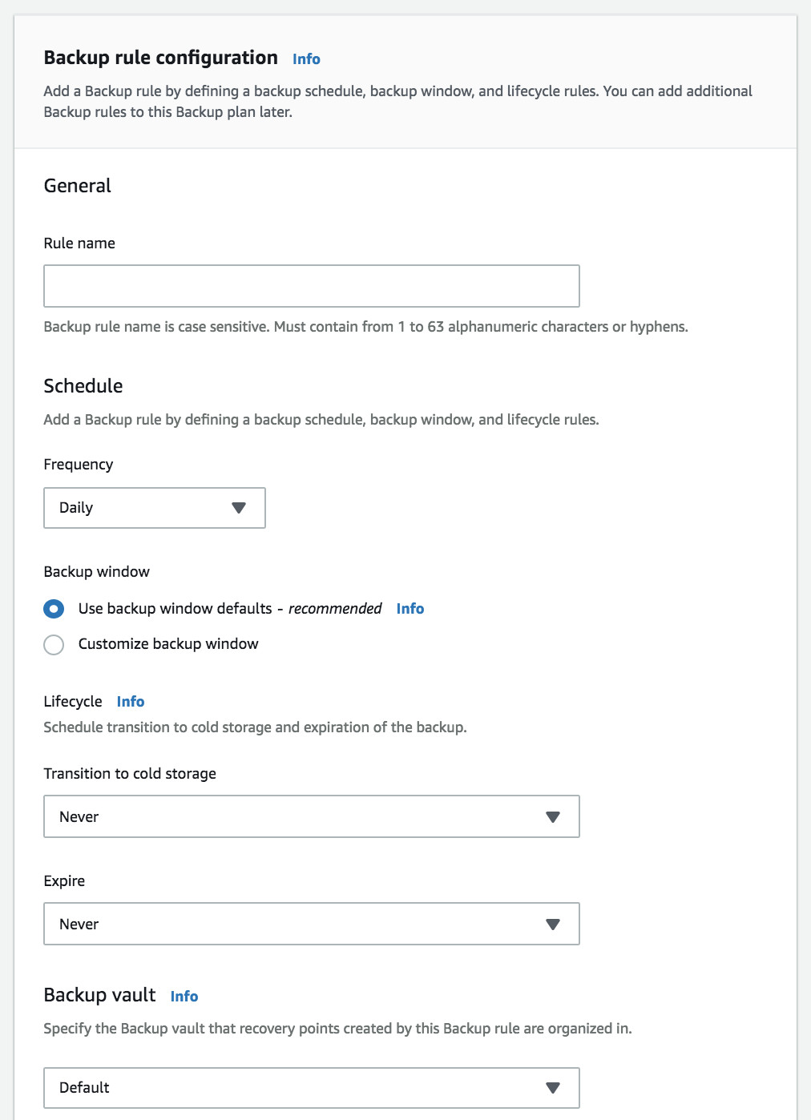811x1120 pixels.
Task: Open Info link next to recommended
Action: coord(410,609)
